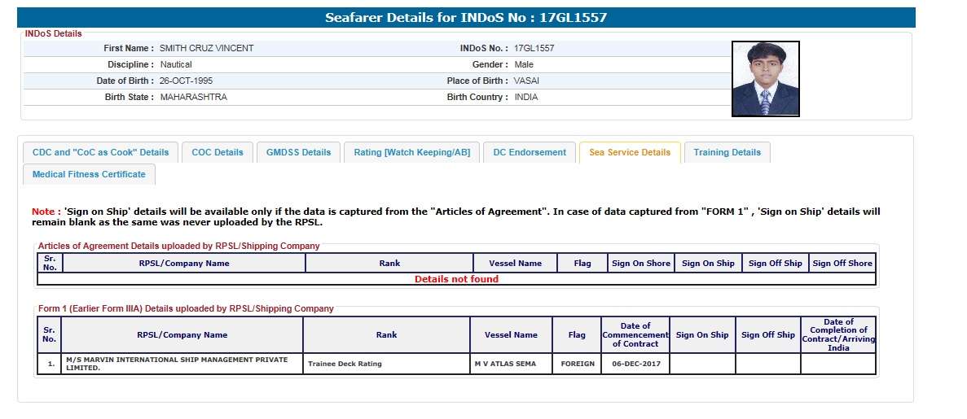Click the 06-DEC-2017 contract commencement date
Viewport: 967px width, 419px height.
pos(635,364)
